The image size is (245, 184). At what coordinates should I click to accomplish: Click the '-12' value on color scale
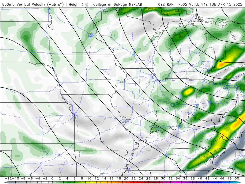(x=8, y=178)
